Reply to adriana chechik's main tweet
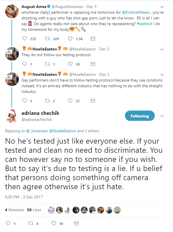The width and height of the screenshot is (173, 232). click(8, 224)
